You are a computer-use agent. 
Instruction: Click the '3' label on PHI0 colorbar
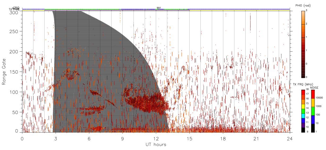(307, 10)
